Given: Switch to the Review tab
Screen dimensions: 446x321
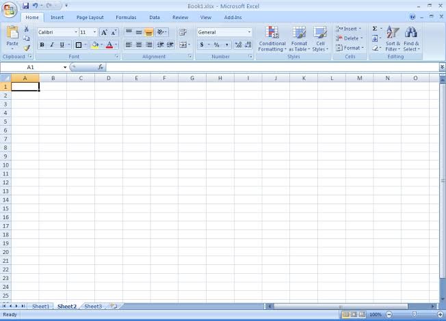Looking at the screenshot, I should pos(181,17).
